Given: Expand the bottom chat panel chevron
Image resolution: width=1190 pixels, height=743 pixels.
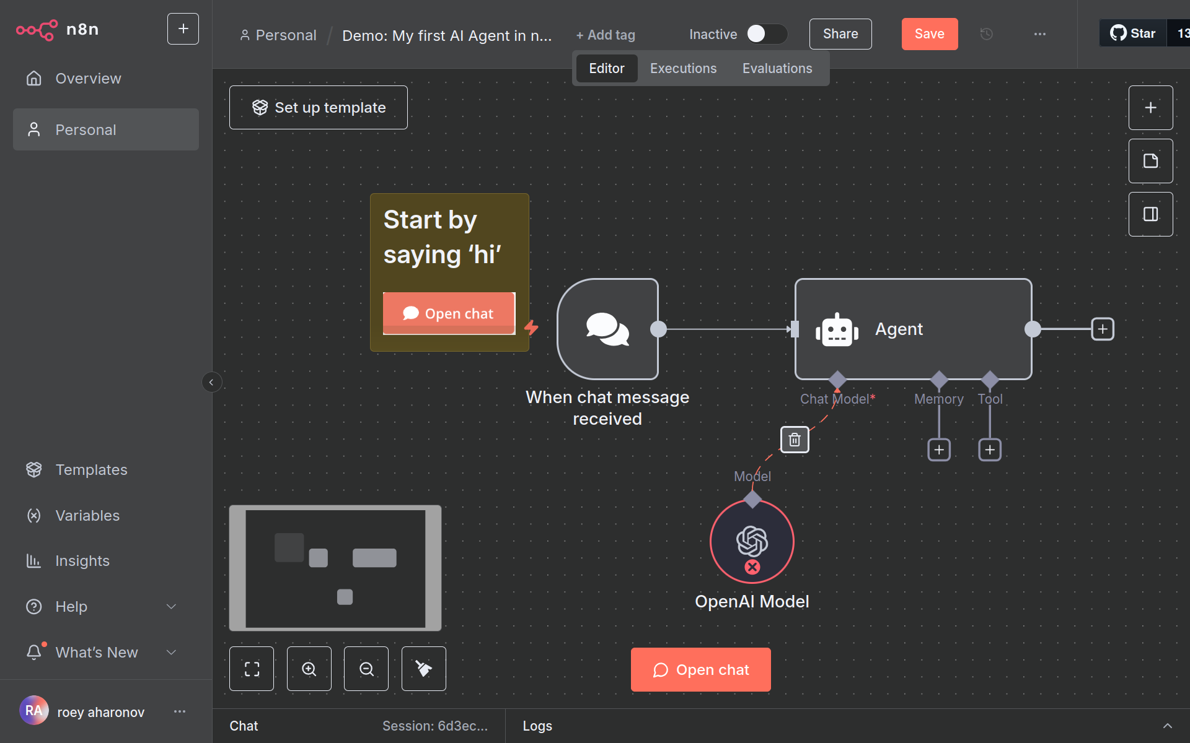Looking at the screenshot, I should coord(1167,726).
